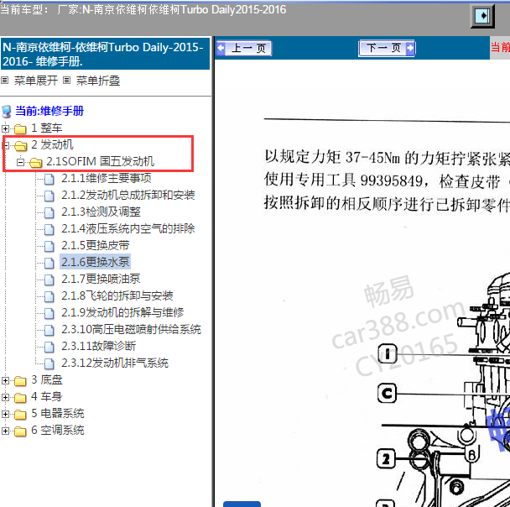
Task: Click document icon of 2.1.6更换水泵
Action: (49, 263)
